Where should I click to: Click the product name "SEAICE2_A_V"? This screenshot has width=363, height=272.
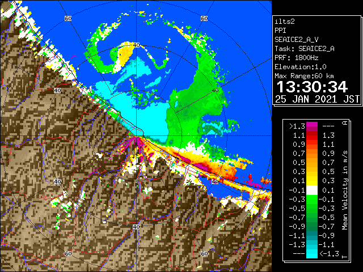pos(296,40)
